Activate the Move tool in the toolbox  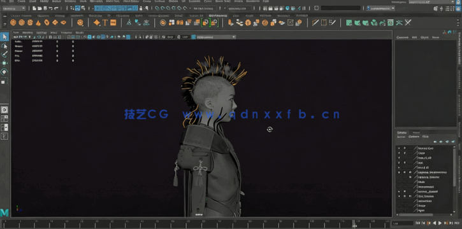click(4, 63)
